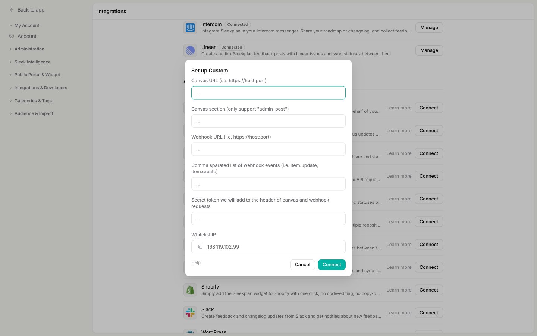537x336 pixels.
Task: Manage the Intercom integration
Action: pyautogui.click(x=429, y=28)
